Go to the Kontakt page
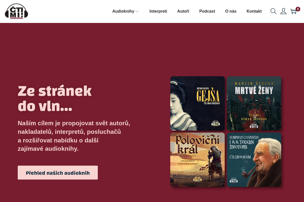Image resolution: width=304 pixels, height=202 pixels. point(254,11)
